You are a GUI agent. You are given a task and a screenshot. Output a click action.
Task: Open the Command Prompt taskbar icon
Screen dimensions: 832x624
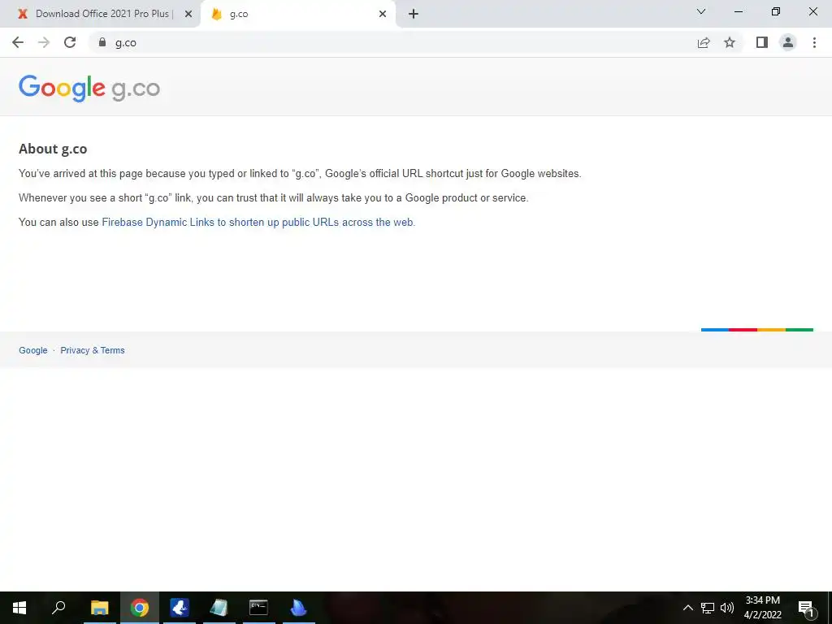tap(258, 608)
